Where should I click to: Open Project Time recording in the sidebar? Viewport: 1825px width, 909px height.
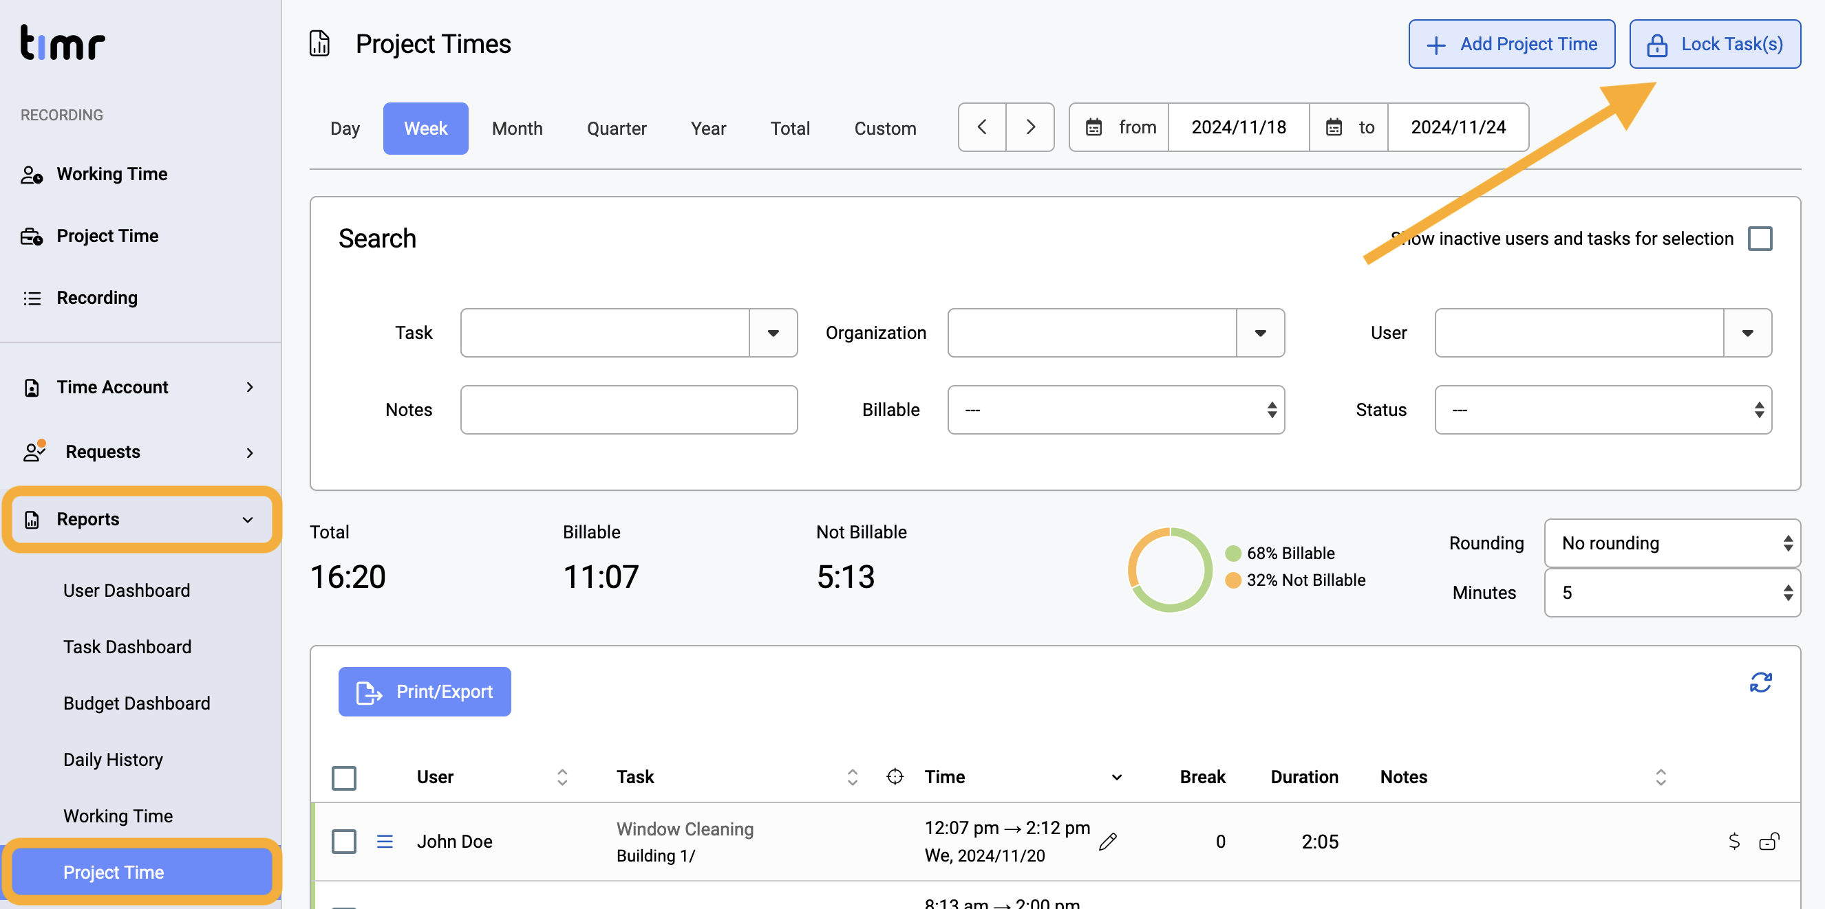pos(107,236)
